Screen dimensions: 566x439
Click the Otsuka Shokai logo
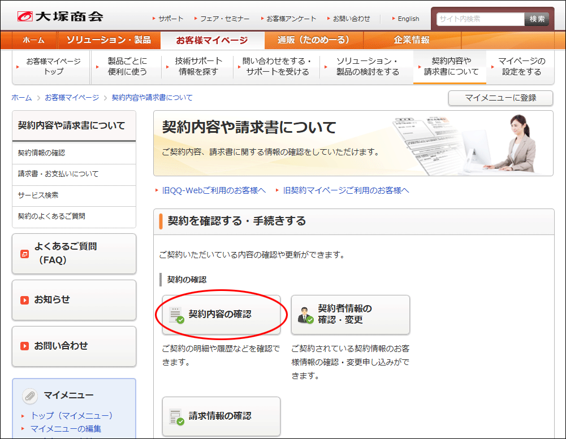pos(60,17)
